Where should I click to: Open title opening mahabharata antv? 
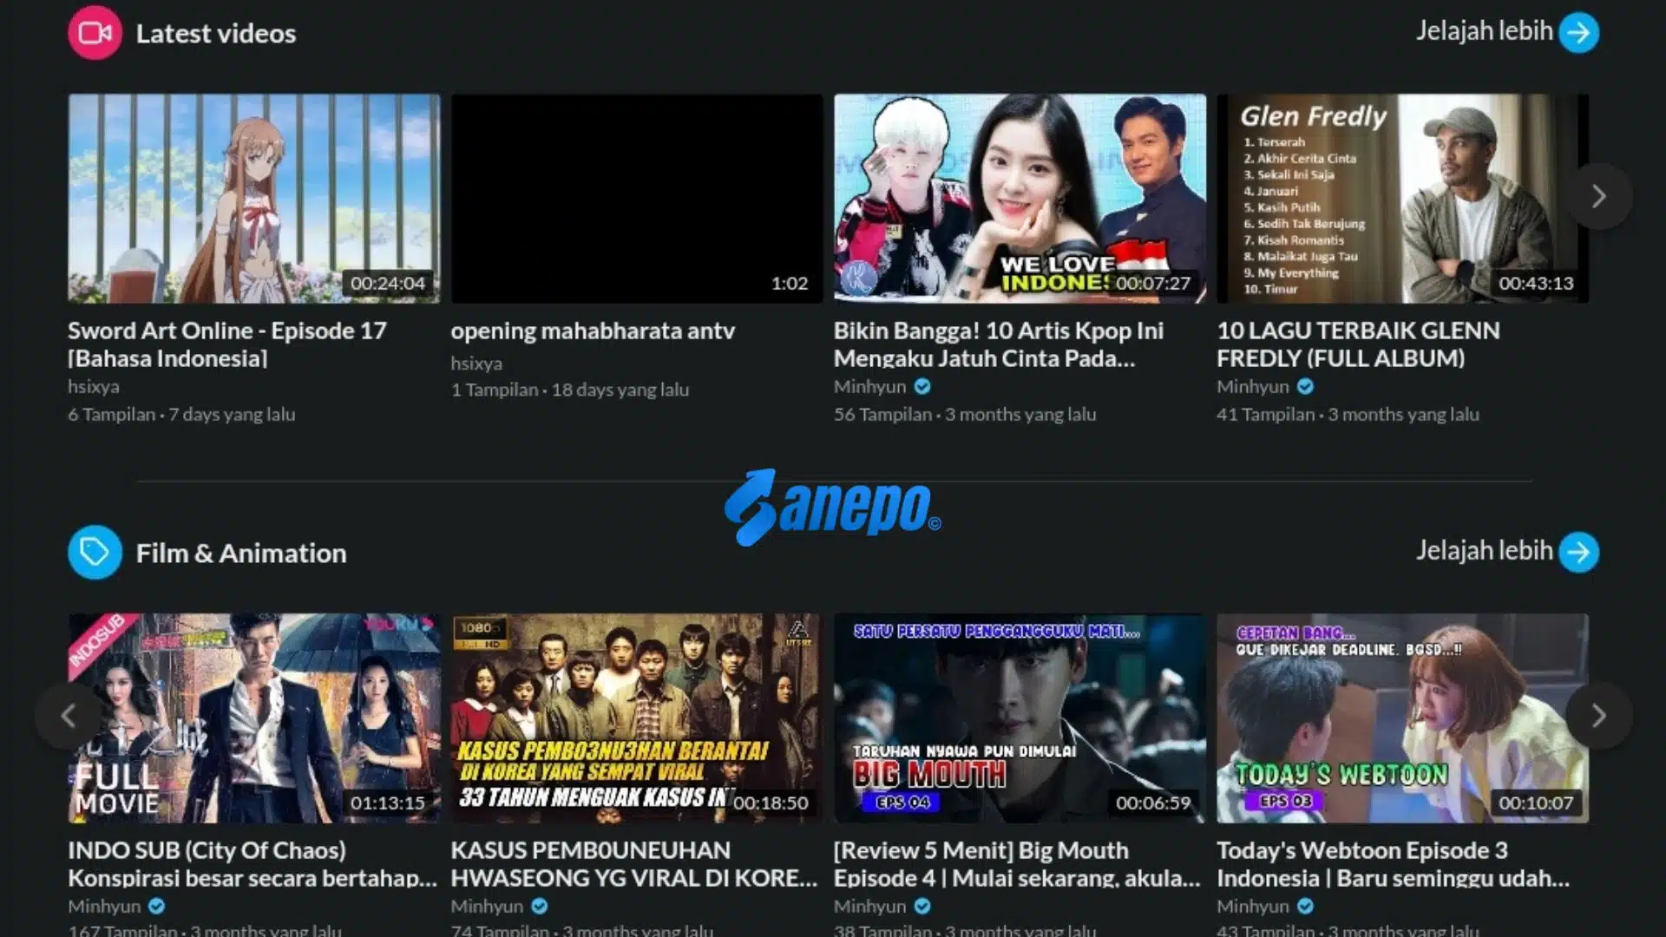(x=593, y=331)
